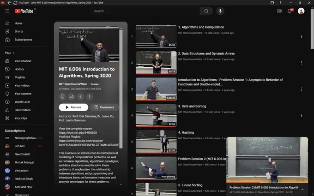Viewport: 314px width, 196px height.
Task: Open the Problem Session 1 video title
Action: [230, 82]
